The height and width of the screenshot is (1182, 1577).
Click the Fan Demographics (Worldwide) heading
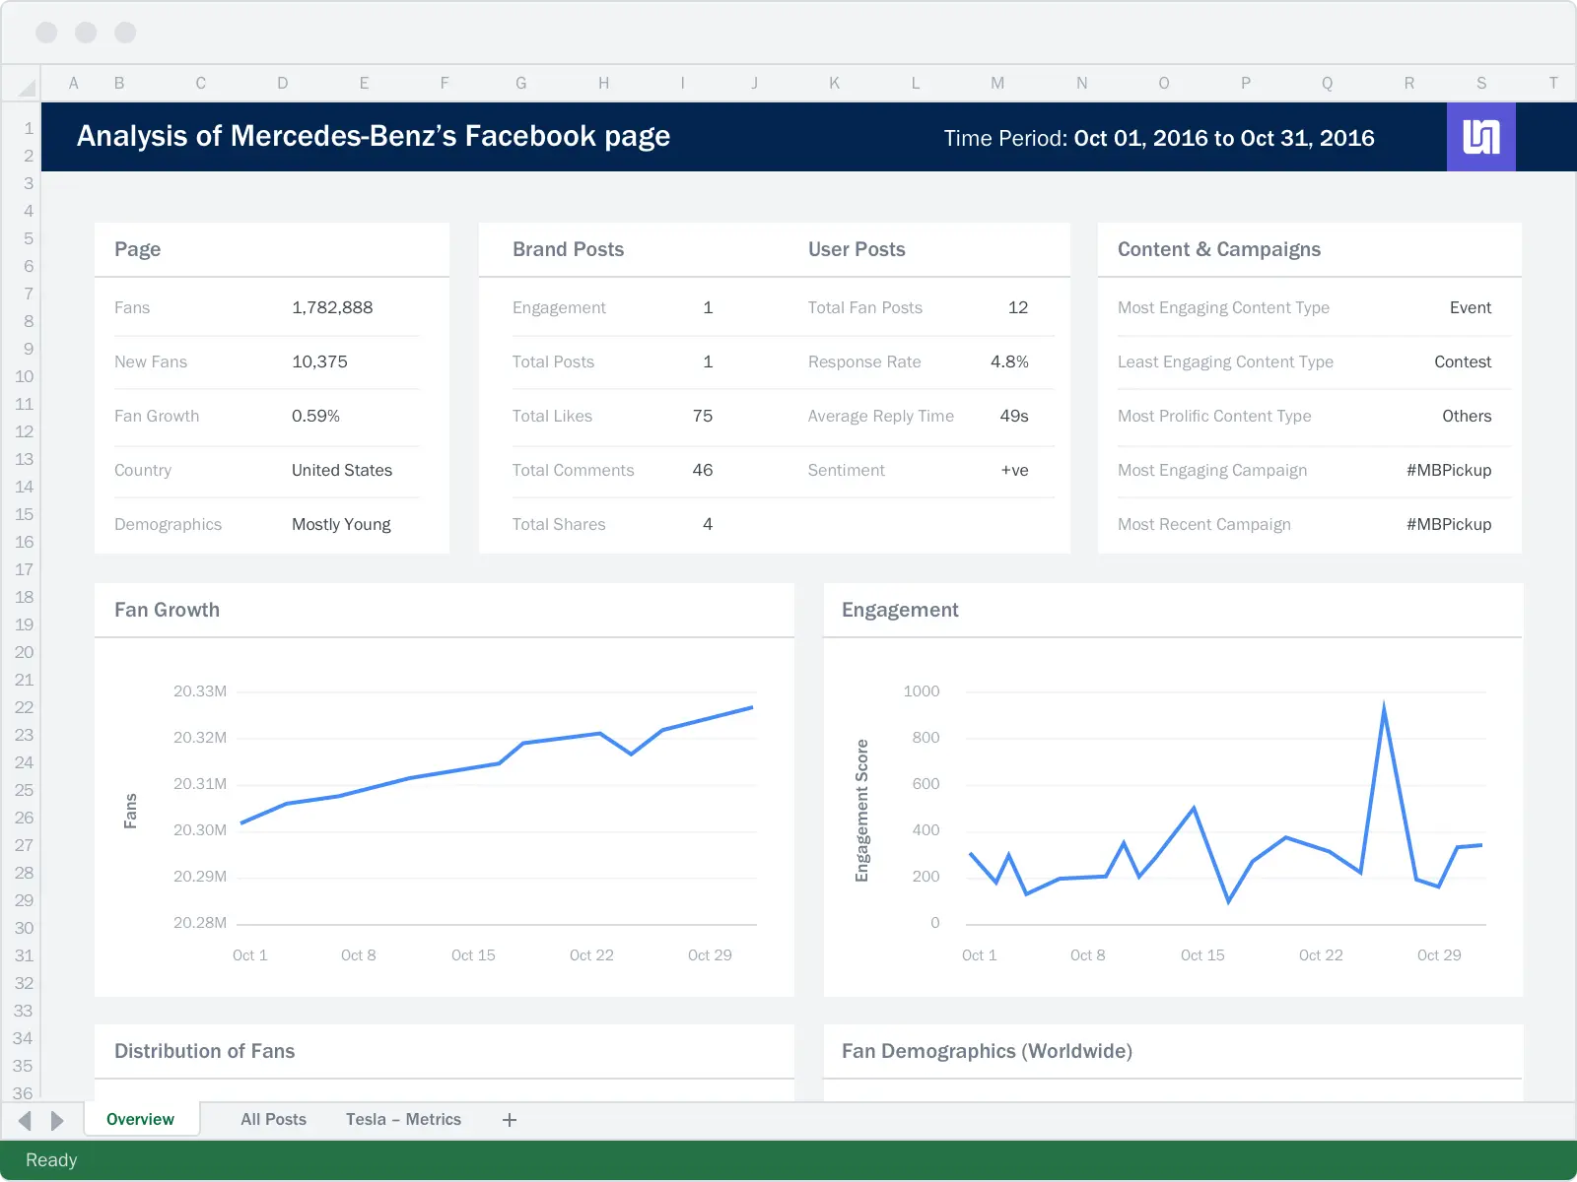(987, 1051)
